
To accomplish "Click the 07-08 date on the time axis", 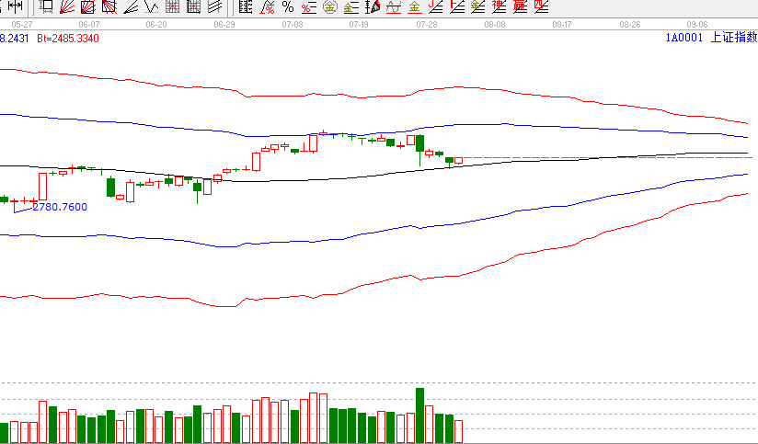I will tap(292, 25).
